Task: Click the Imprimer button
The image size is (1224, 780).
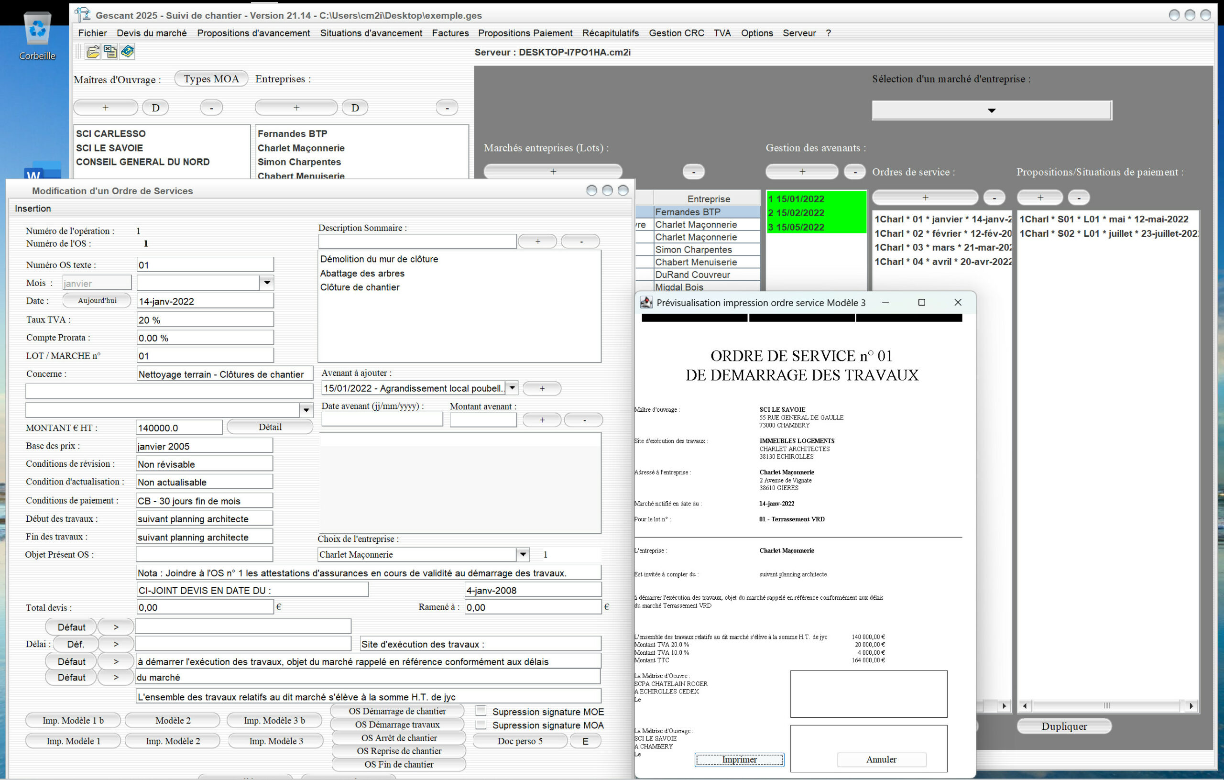Action: 739,759
